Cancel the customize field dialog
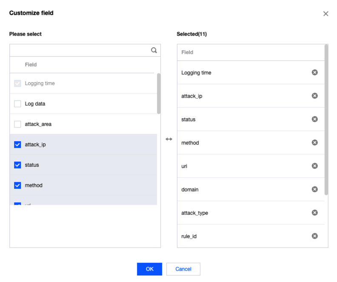Image resolution: width=337 pixels, height=282 pixels. pos(183,269)
